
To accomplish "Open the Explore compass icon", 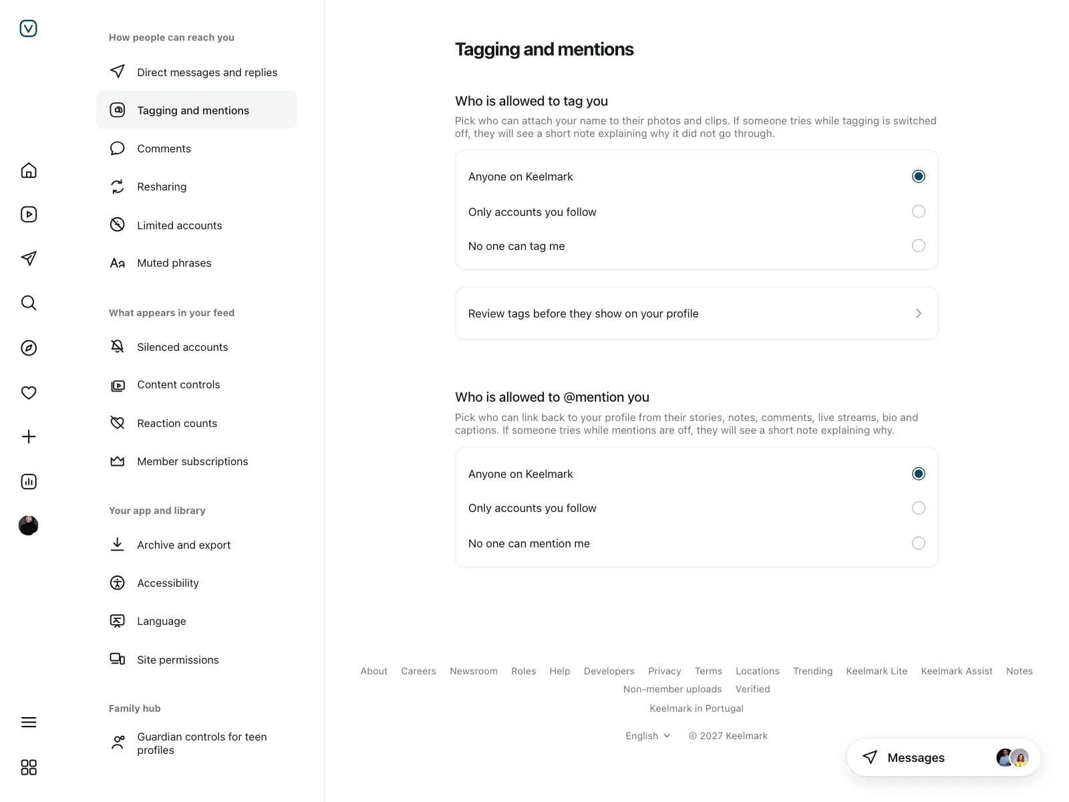I will click(x=29, y=348).
